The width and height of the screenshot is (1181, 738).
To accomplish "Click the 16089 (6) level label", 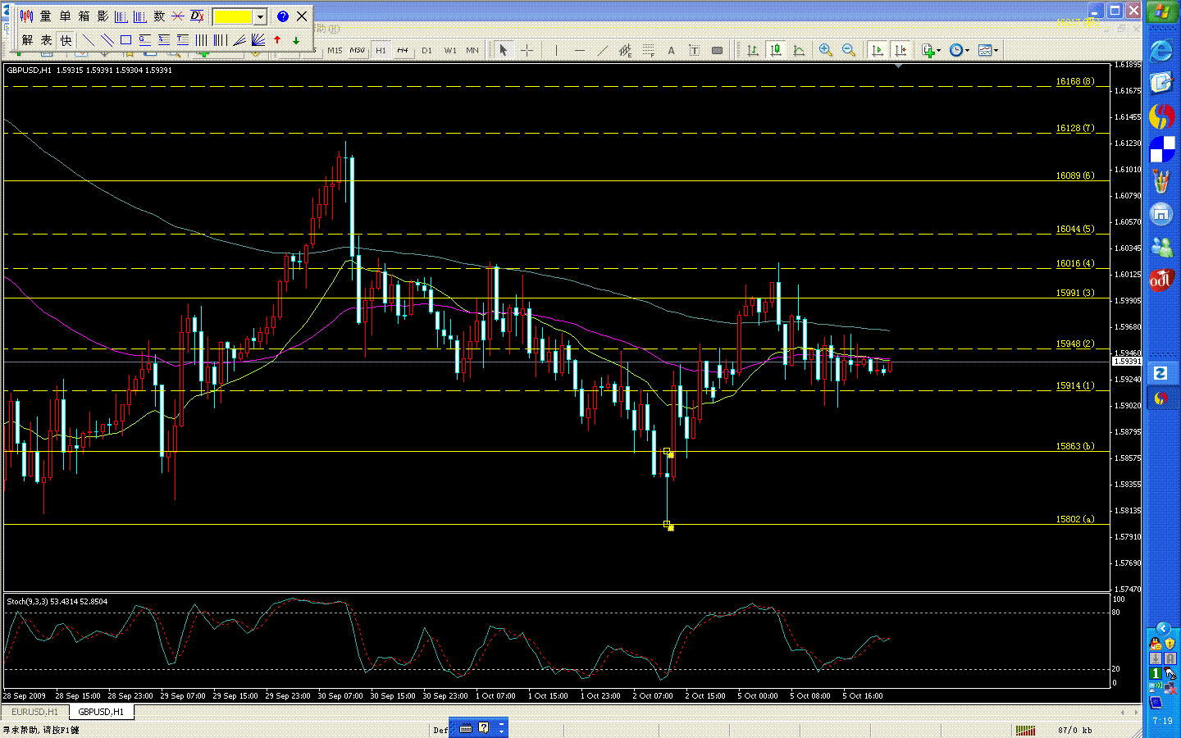I will pos(1075,175).
